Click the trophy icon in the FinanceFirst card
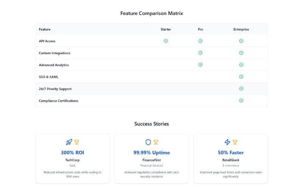Image resolution: width=303 pixels, height=189 pixels. click(x=156, y=142)
